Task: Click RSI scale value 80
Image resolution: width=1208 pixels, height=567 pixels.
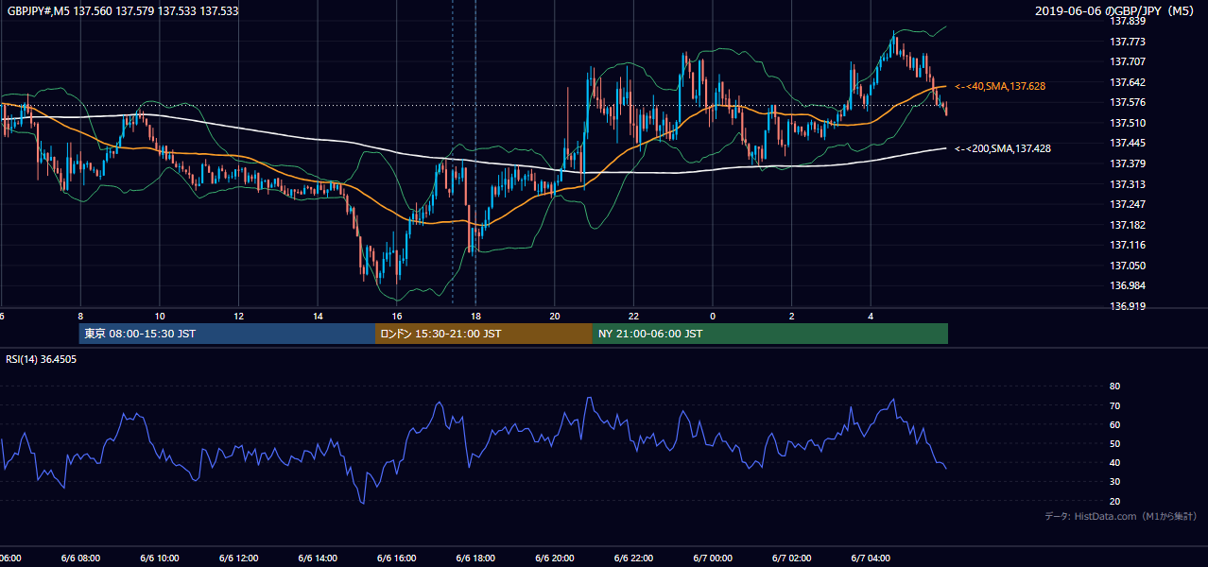Action: (x=1114, y=387)
